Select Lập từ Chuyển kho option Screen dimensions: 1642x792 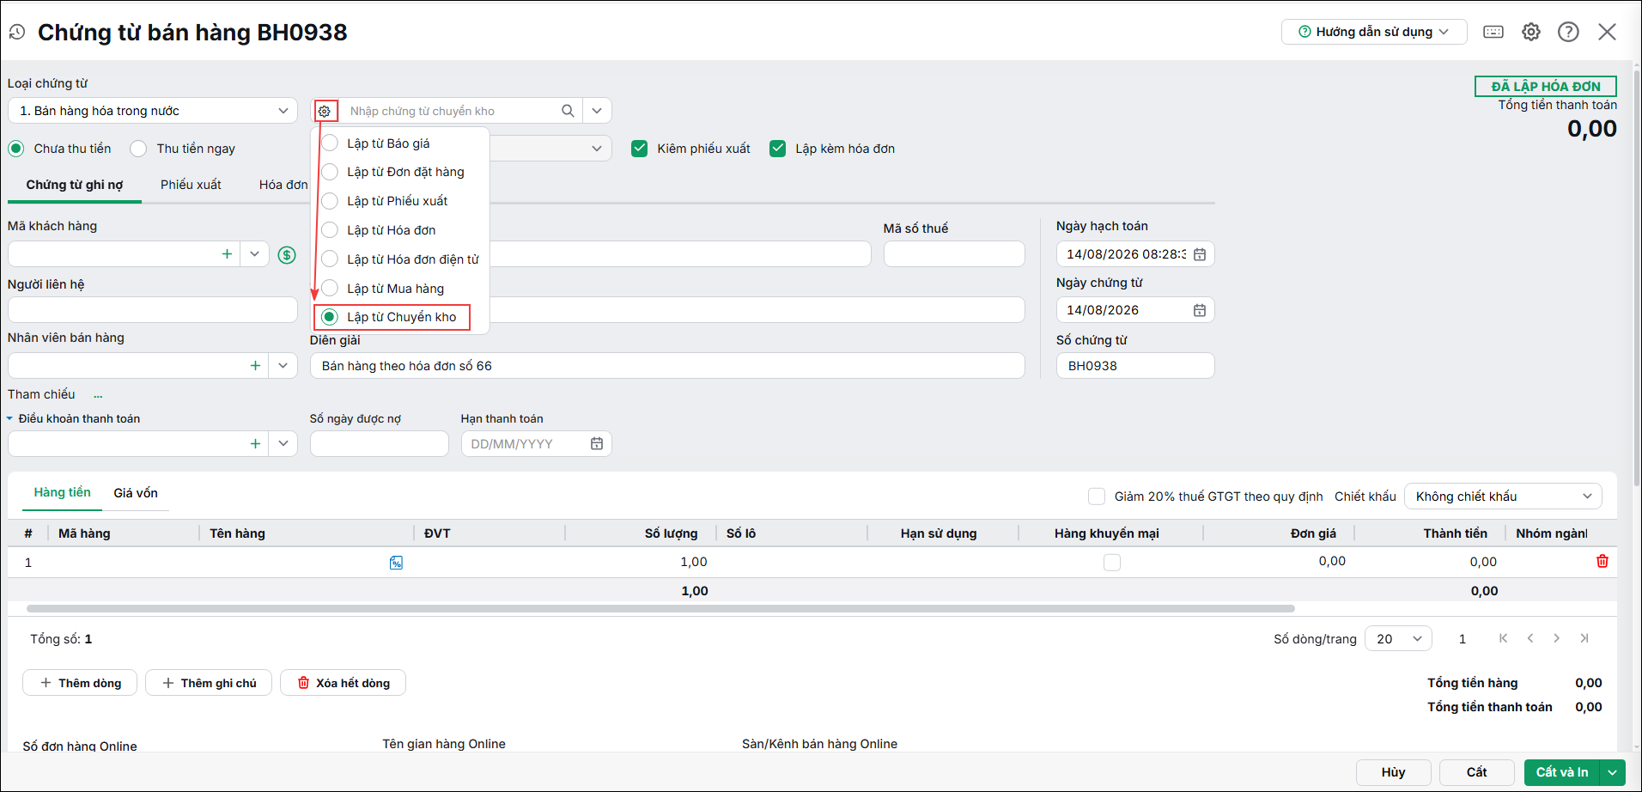coord(330,317)
